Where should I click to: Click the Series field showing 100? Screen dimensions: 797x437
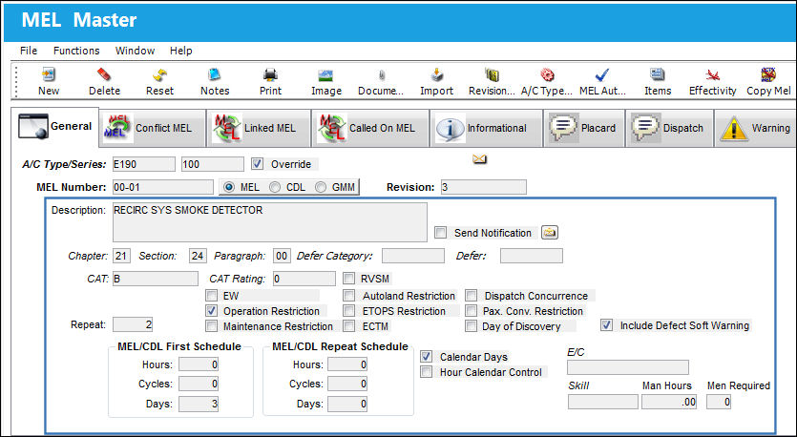(x=213, y=164)
